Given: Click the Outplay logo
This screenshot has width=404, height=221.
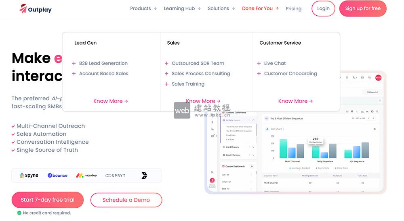Looking at the screenshot, I should 36,9.
